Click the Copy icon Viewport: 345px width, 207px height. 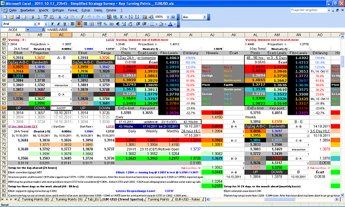click(x=66, y=17)
